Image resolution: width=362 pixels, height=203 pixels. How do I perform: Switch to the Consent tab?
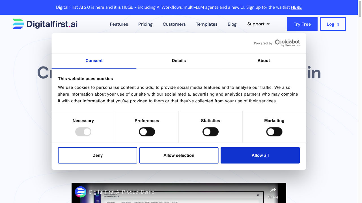(94, 61)
